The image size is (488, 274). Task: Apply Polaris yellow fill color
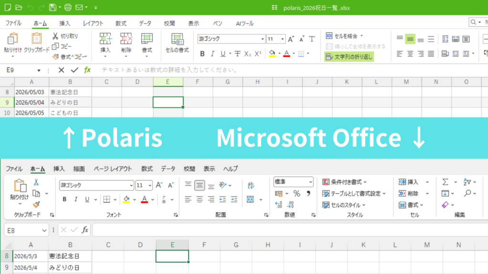[272, 54]
